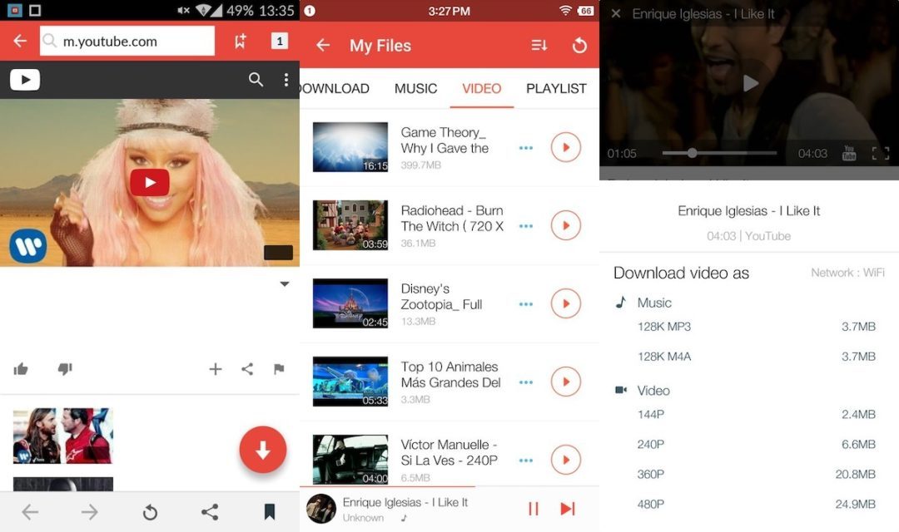
Task: Pause the Enrique Iglesias mini player
Action: pyautogui.click(x=534, y=509)
